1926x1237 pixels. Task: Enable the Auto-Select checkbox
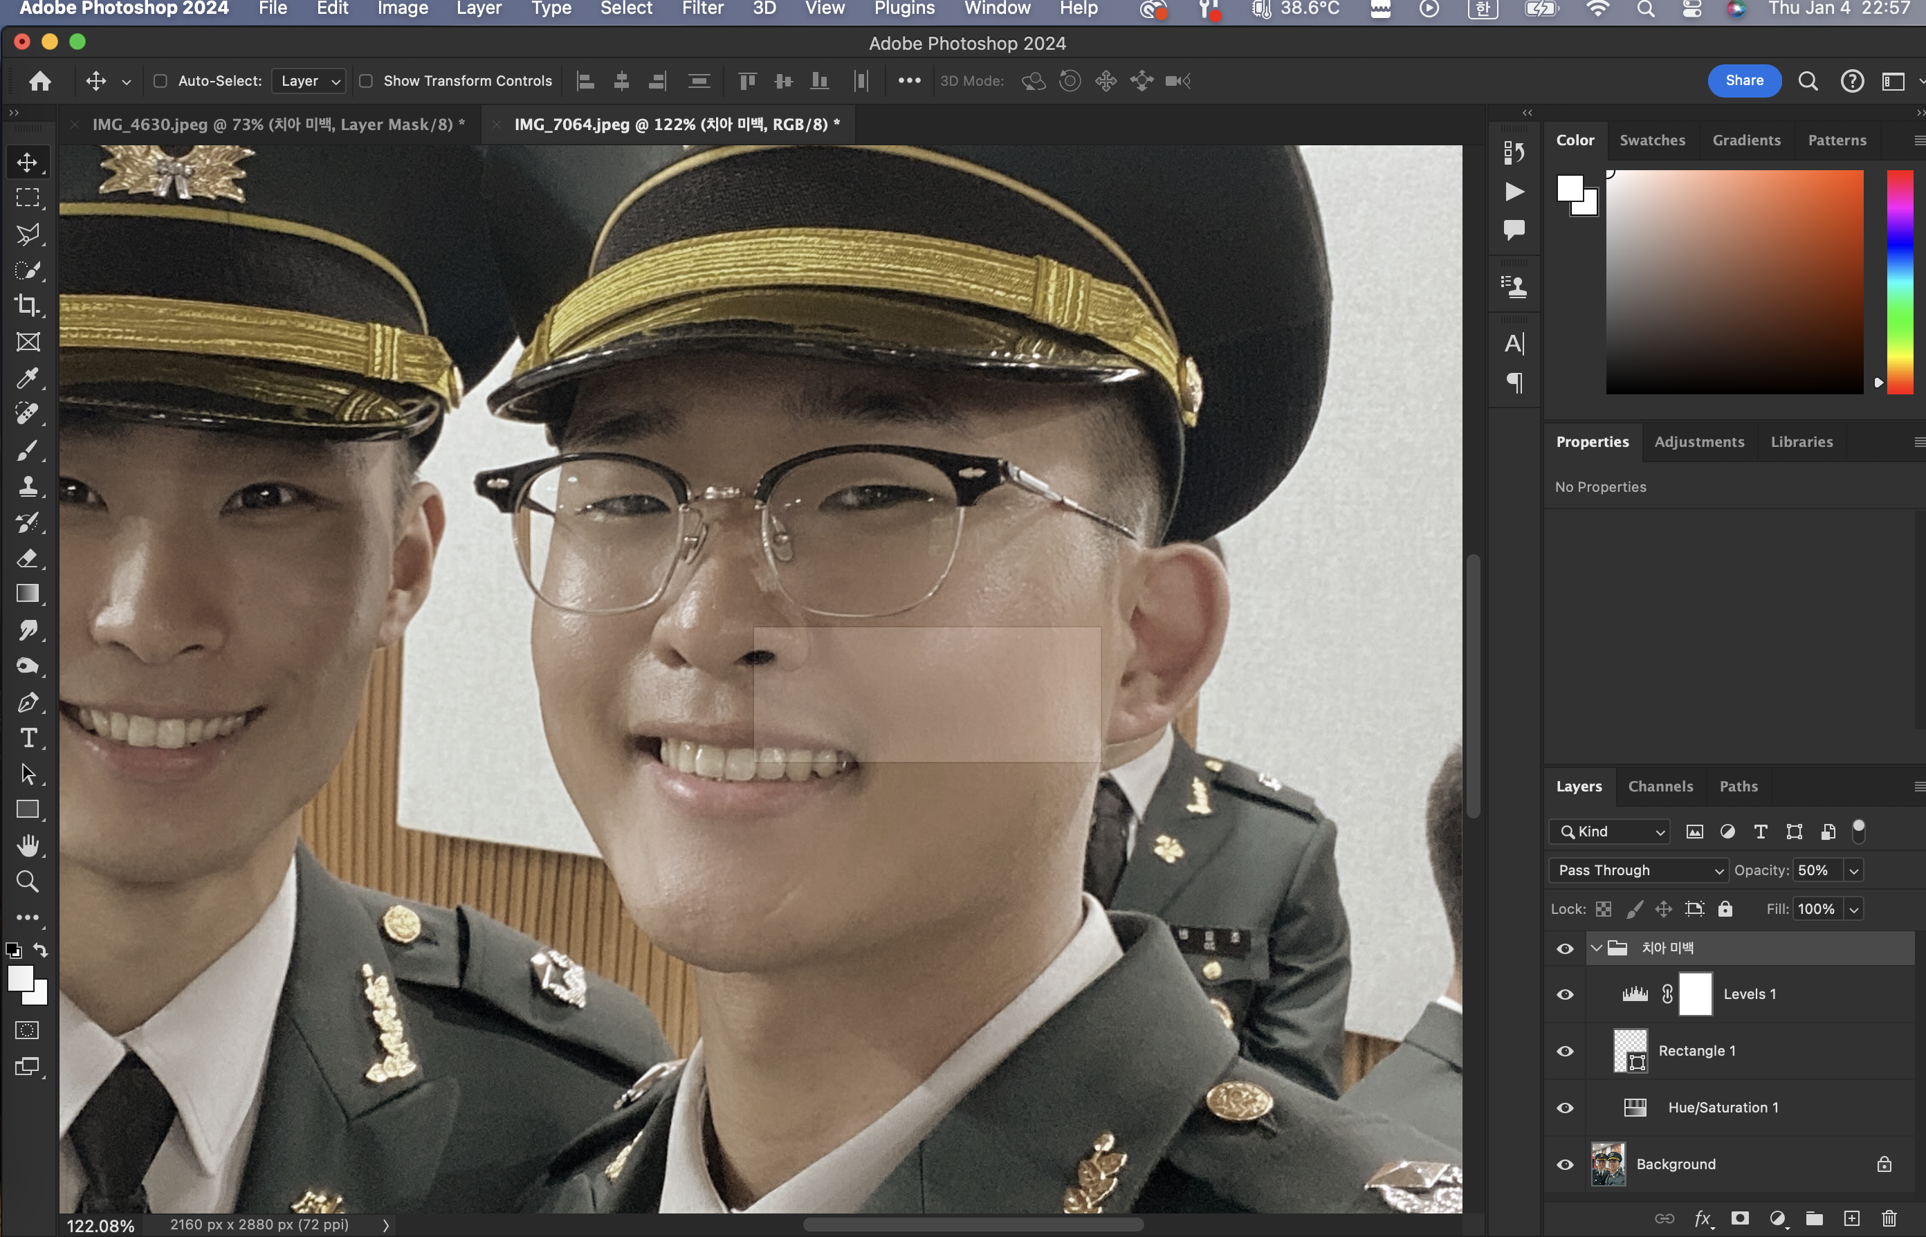(160, 81)
